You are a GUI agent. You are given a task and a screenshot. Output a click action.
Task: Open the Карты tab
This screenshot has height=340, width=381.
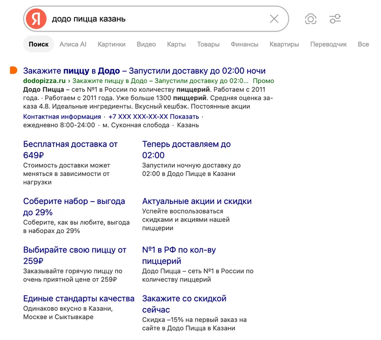coord(177,44)
